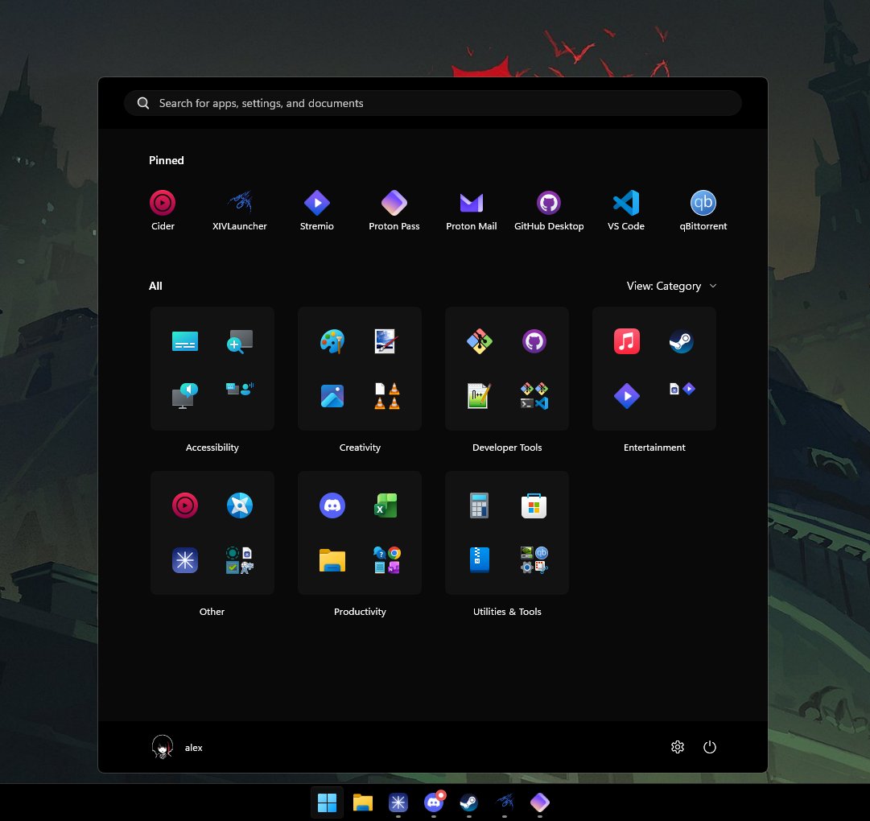Start Narrator from the Accessibility category
This screenshot has height=821, width=870.
coord(185,395)
